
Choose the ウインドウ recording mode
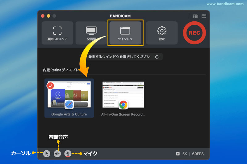tap(125, 33)
